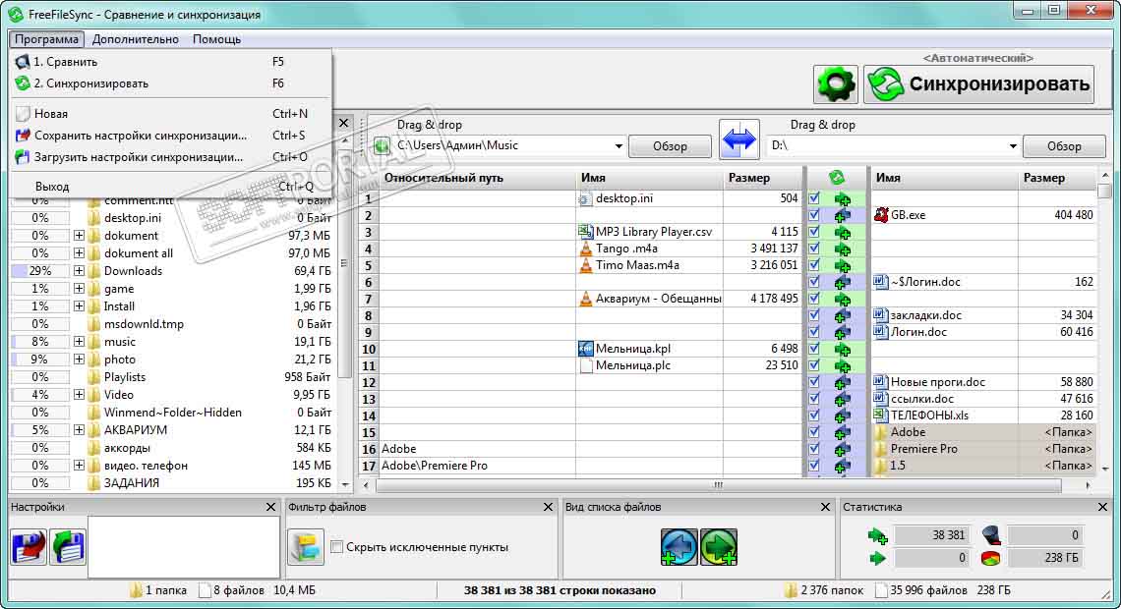Show files to create on right icon
1121x609 pixels.
click(x=719, y=547)
